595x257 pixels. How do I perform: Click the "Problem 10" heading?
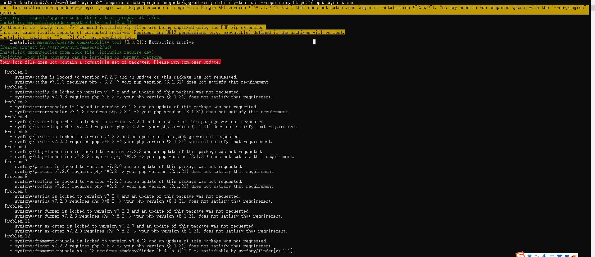click(x=17, y=206)
